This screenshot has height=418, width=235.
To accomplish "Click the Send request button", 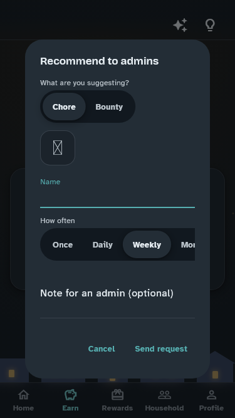I will 161,348.
